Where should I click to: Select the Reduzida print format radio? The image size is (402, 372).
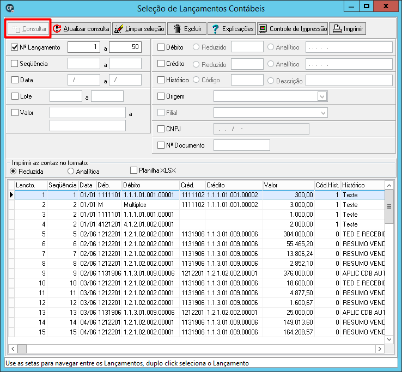pyautogui.click(x=13, y=171)
